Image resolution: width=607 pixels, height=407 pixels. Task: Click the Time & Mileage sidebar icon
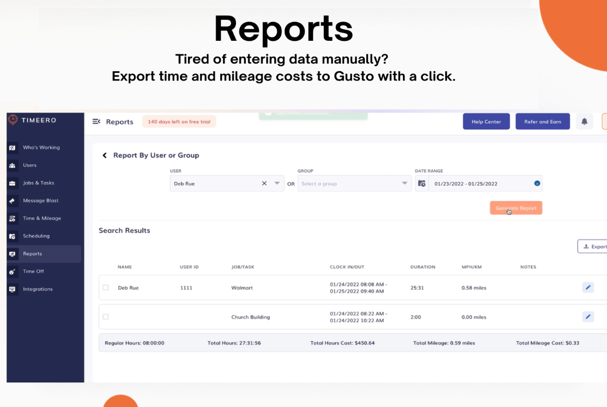pyautogui.click(x=13, y=219)
